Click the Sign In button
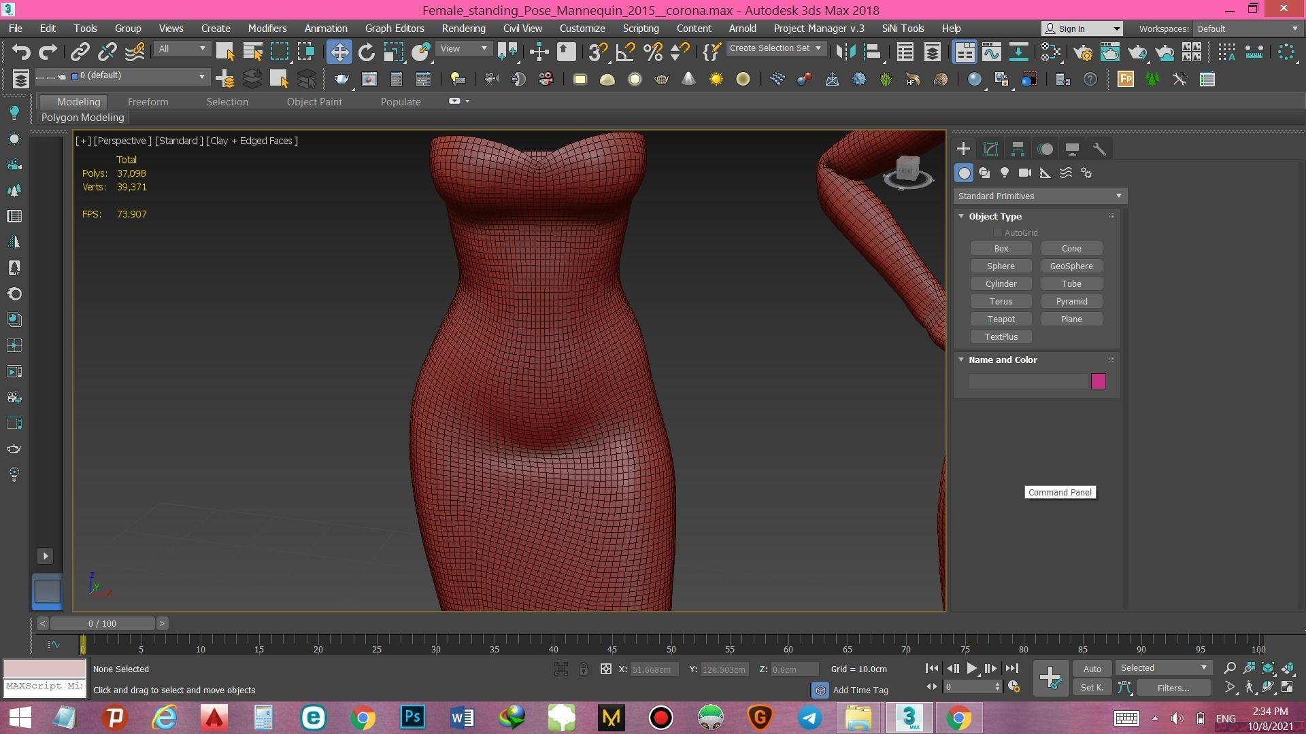The image size is (1306, 734). [1082, 29]
